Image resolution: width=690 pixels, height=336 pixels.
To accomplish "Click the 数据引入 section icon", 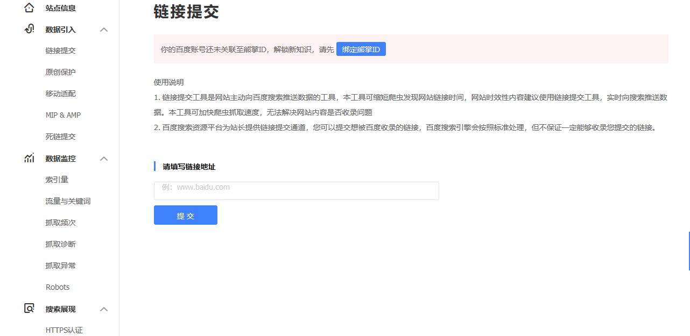I will 29,29.
